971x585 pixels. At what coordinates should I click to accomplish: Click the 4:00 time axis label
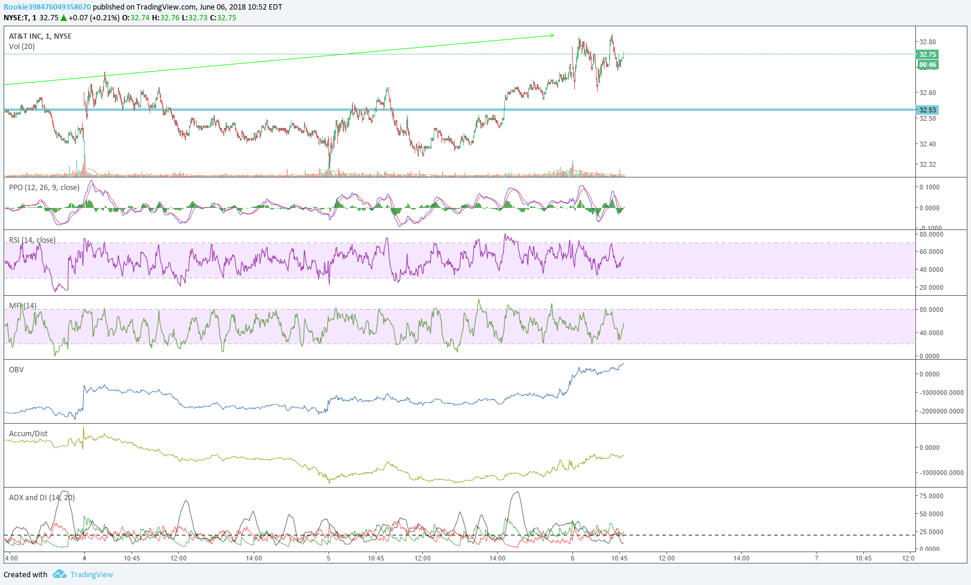(x=11, y=558)
